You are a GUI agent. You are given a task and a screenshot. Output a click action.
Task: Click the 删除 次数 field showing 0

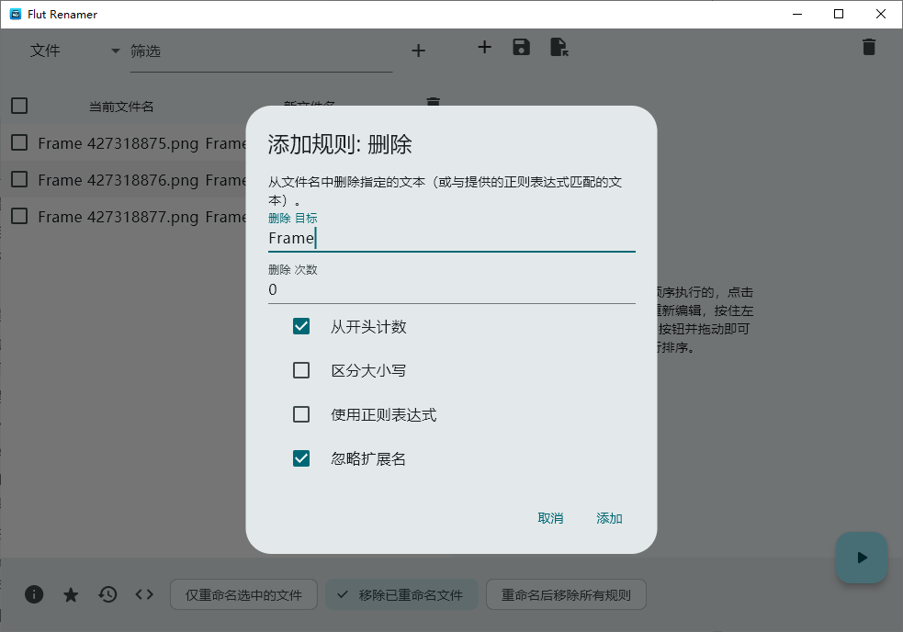click(452, 289)
